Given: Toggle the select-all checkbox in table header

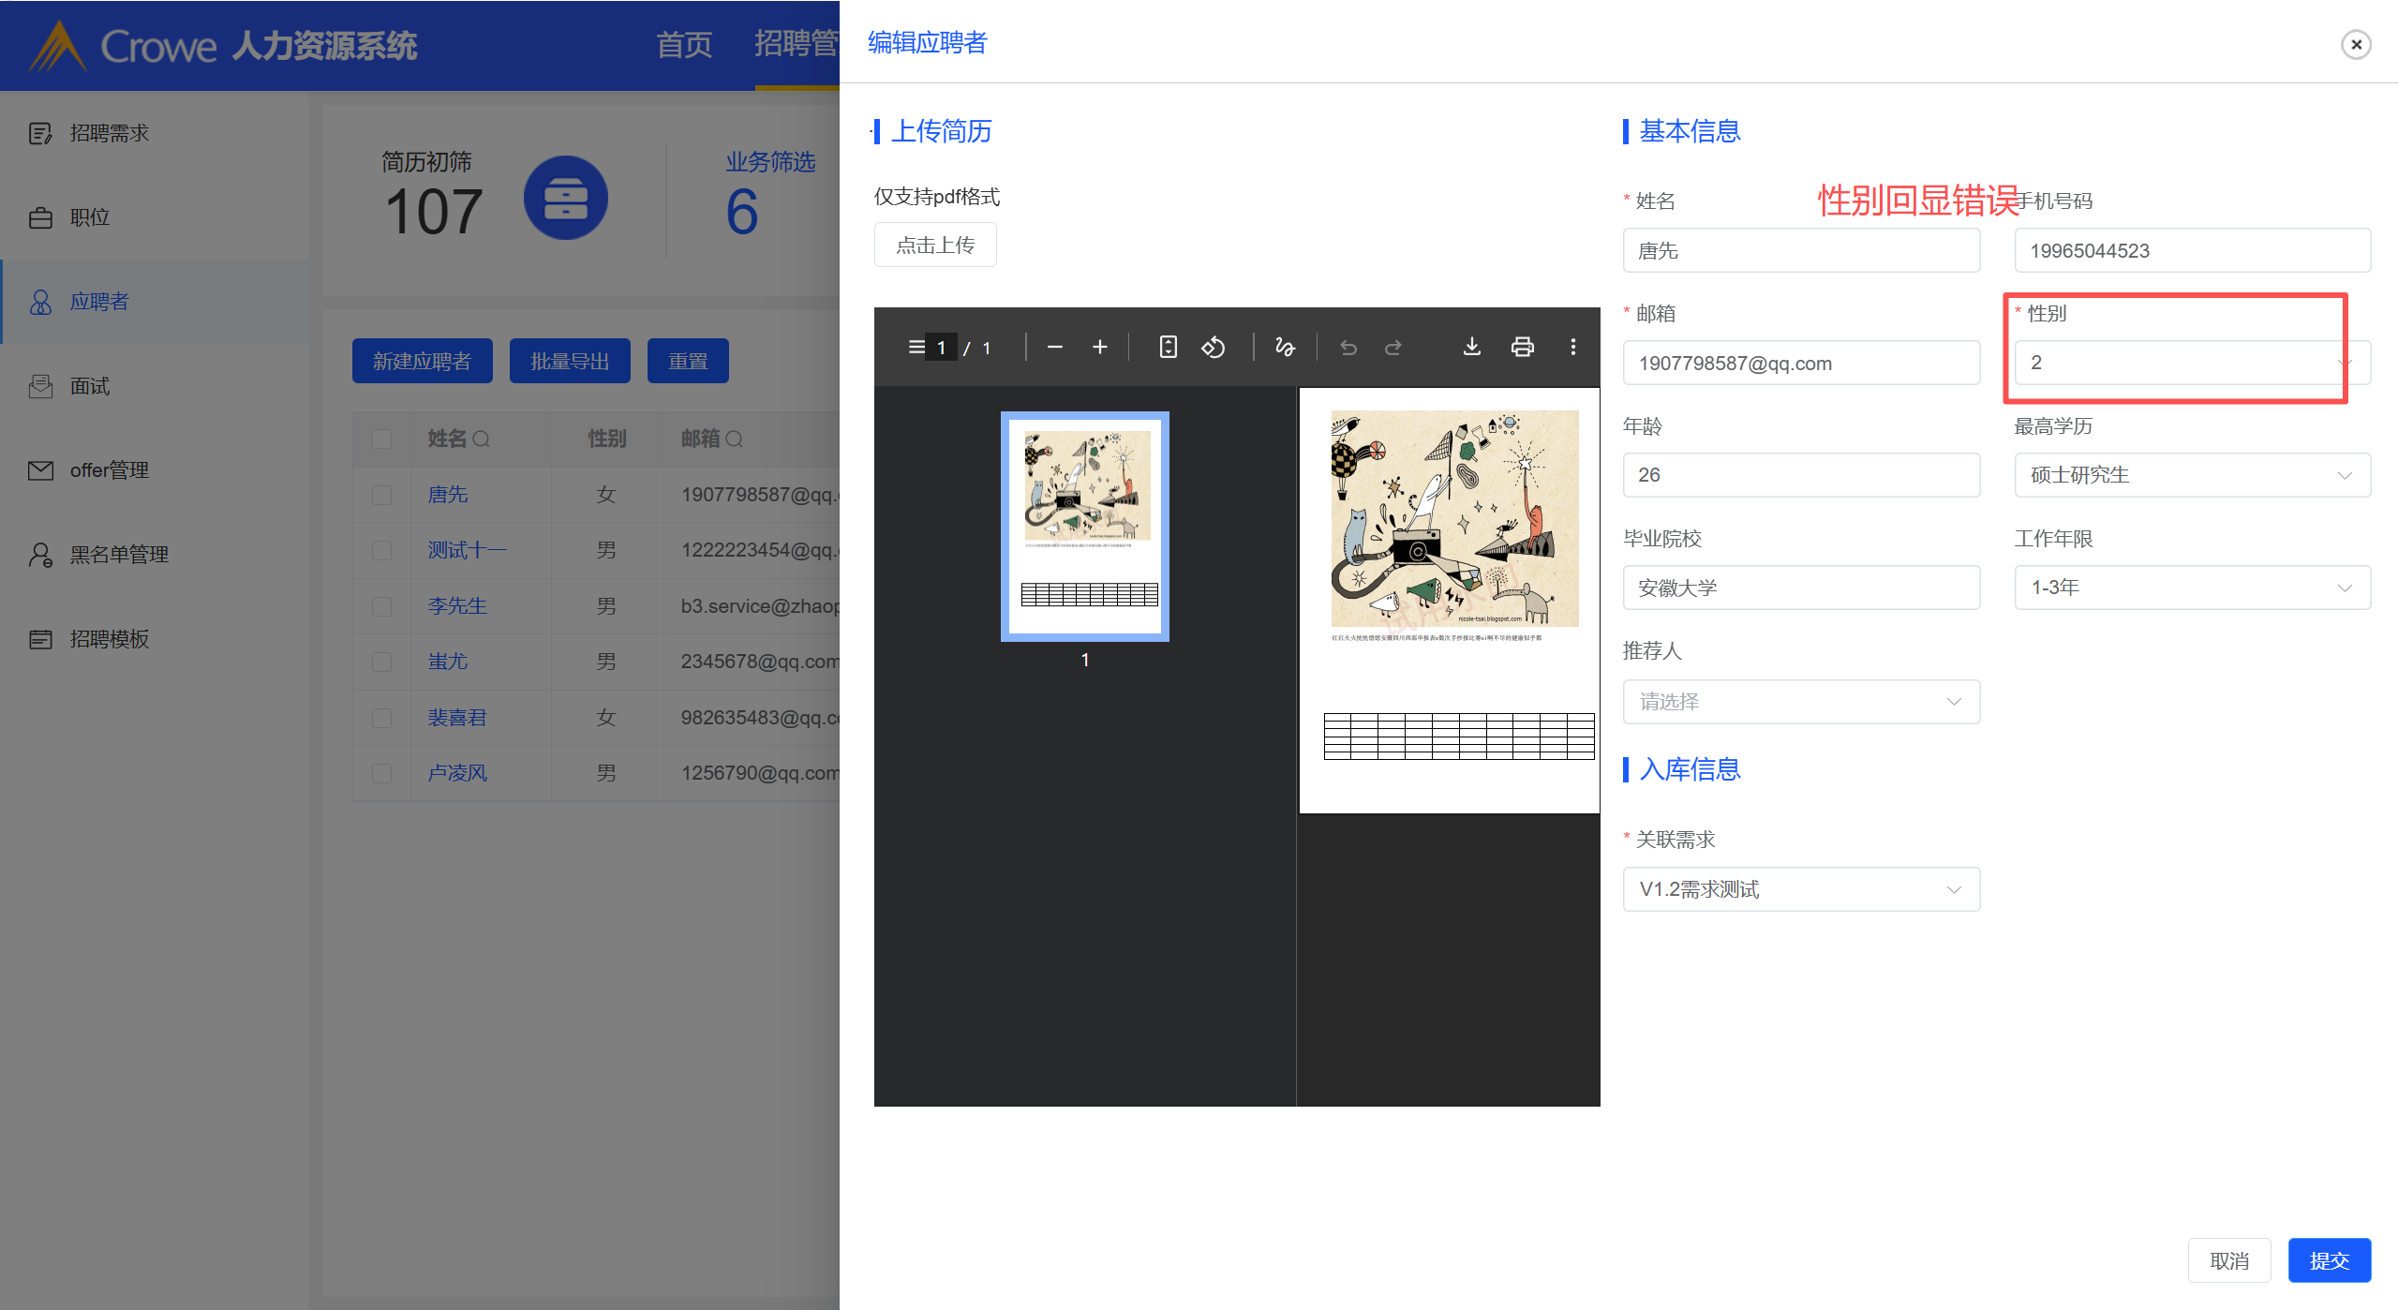Looking at the screenshot, I should click(x=381, y=439).
